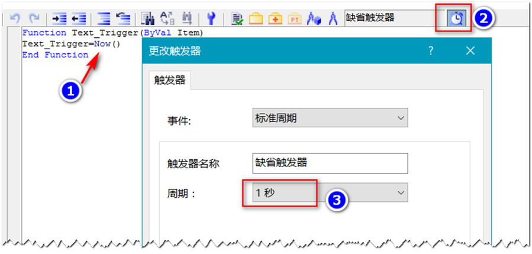Open find with the binoculars icon
The image size is (532, 254).
(148, 18)
